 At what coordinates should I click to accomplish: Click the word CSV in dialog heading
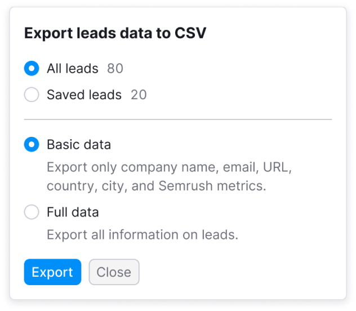190,33
